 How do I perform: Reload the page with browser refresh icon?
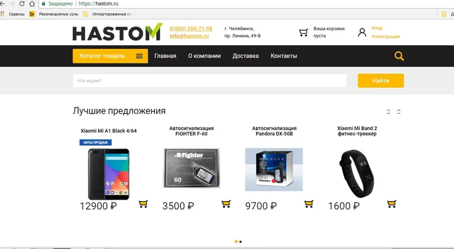[x=22, y=4]
